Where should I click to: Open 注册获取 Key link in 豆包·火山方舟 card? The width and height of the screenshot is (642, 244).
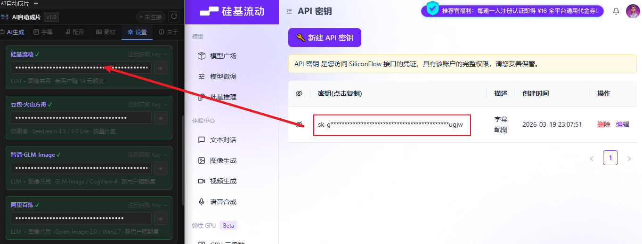point(147,104)
